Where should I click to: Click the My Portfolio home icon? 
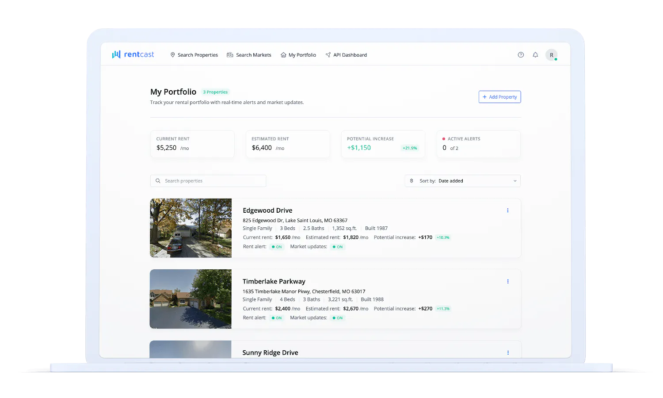coord(283,55)
